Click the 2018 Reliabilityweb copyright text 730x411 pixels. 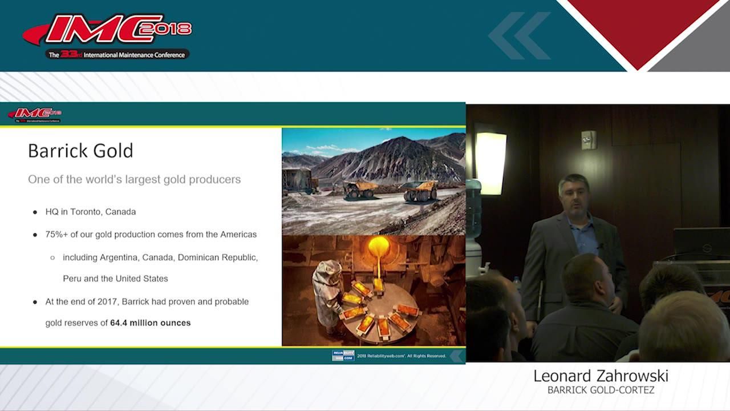[402, 355]
